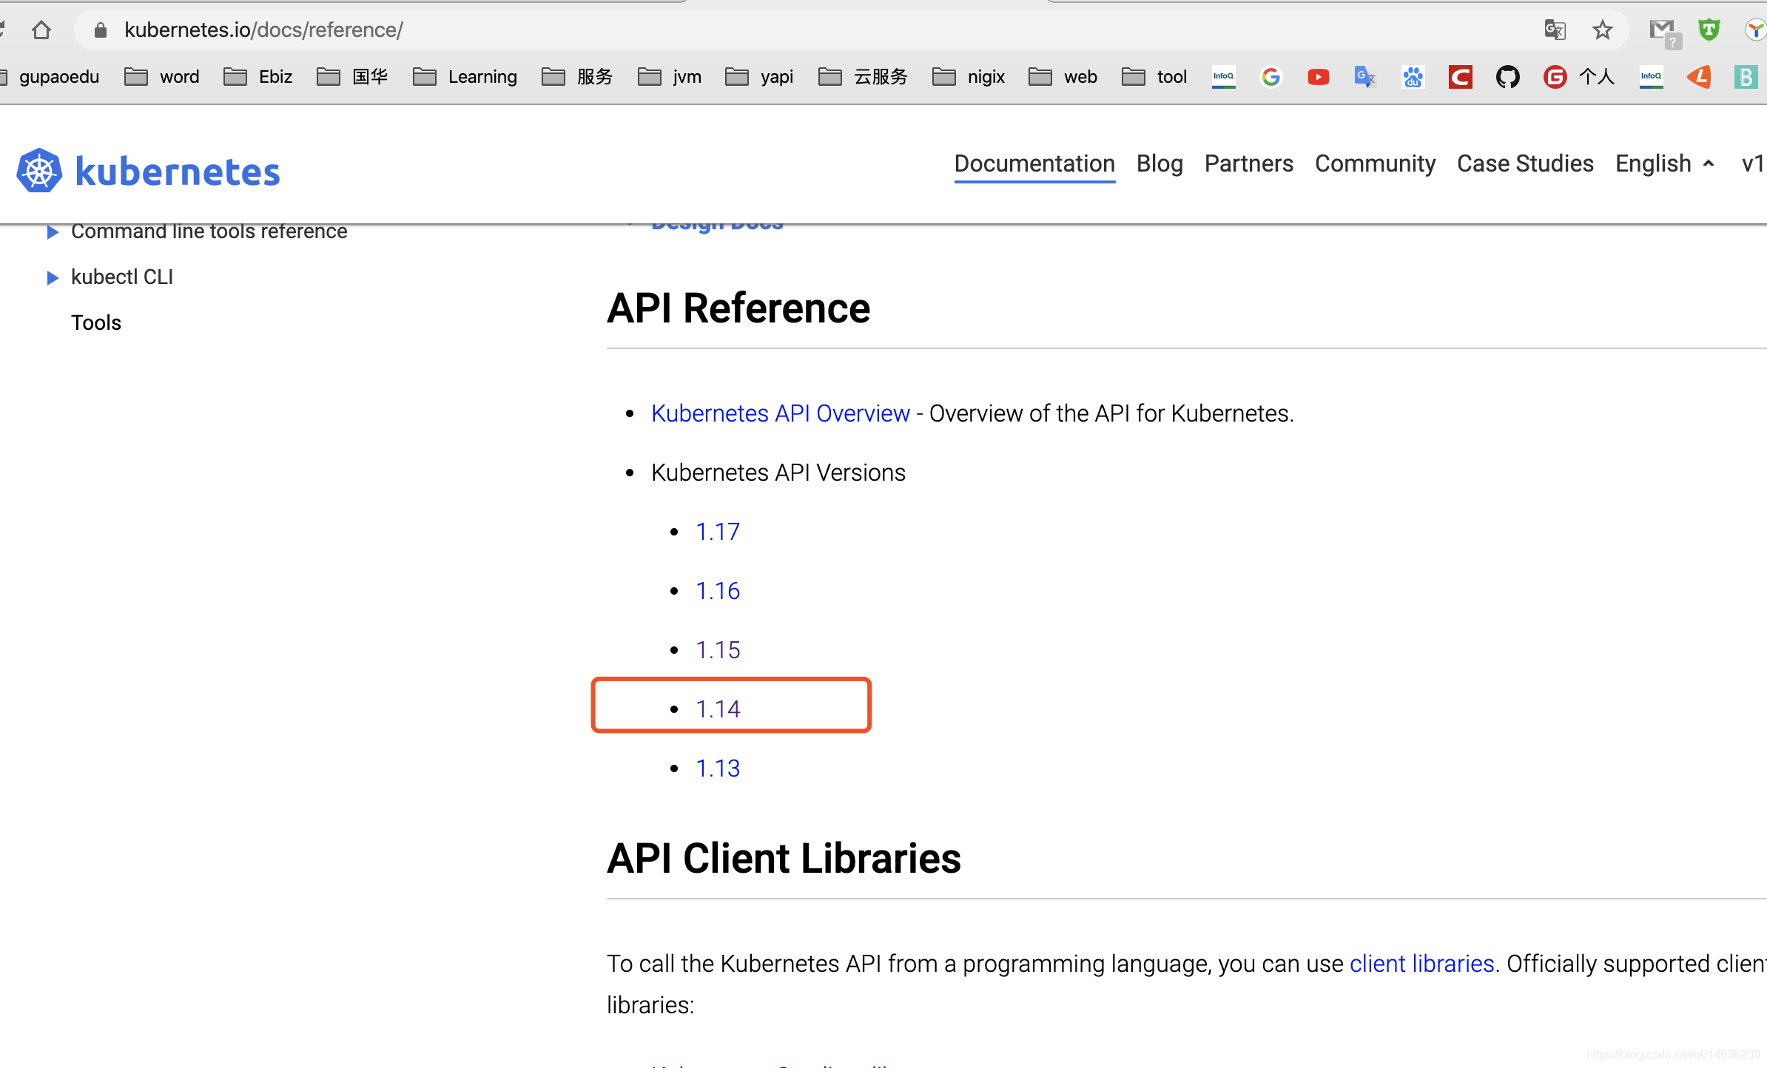
Task: Open the Ebiz bookmark folder
Action: (258, 77)
